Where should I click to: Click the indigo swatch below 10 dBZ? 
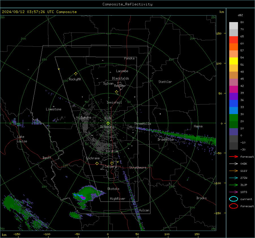[x=233, y=132]
